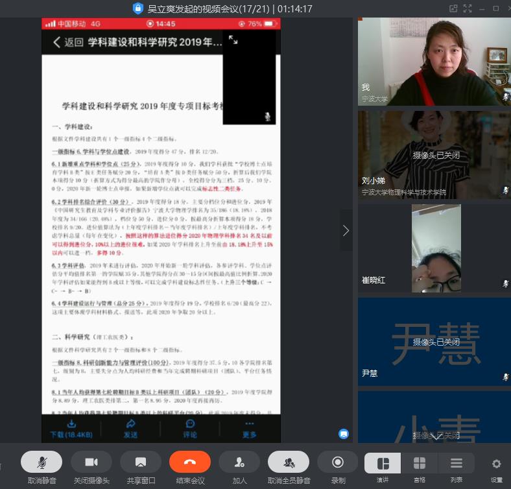Viewport: 511px width, 489px height.
Task: Click the 返回 back link in shared screen
Action: 67,42
